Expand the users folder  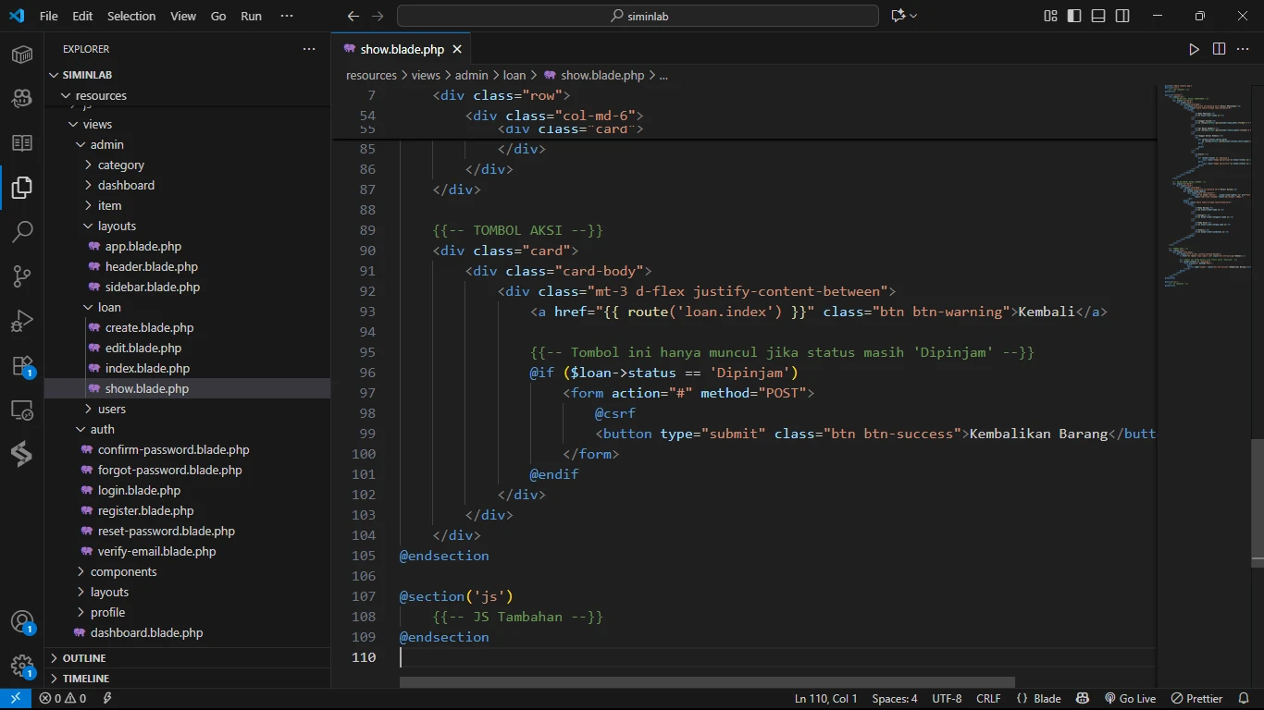pyautogui.click(x=111, y=409)
